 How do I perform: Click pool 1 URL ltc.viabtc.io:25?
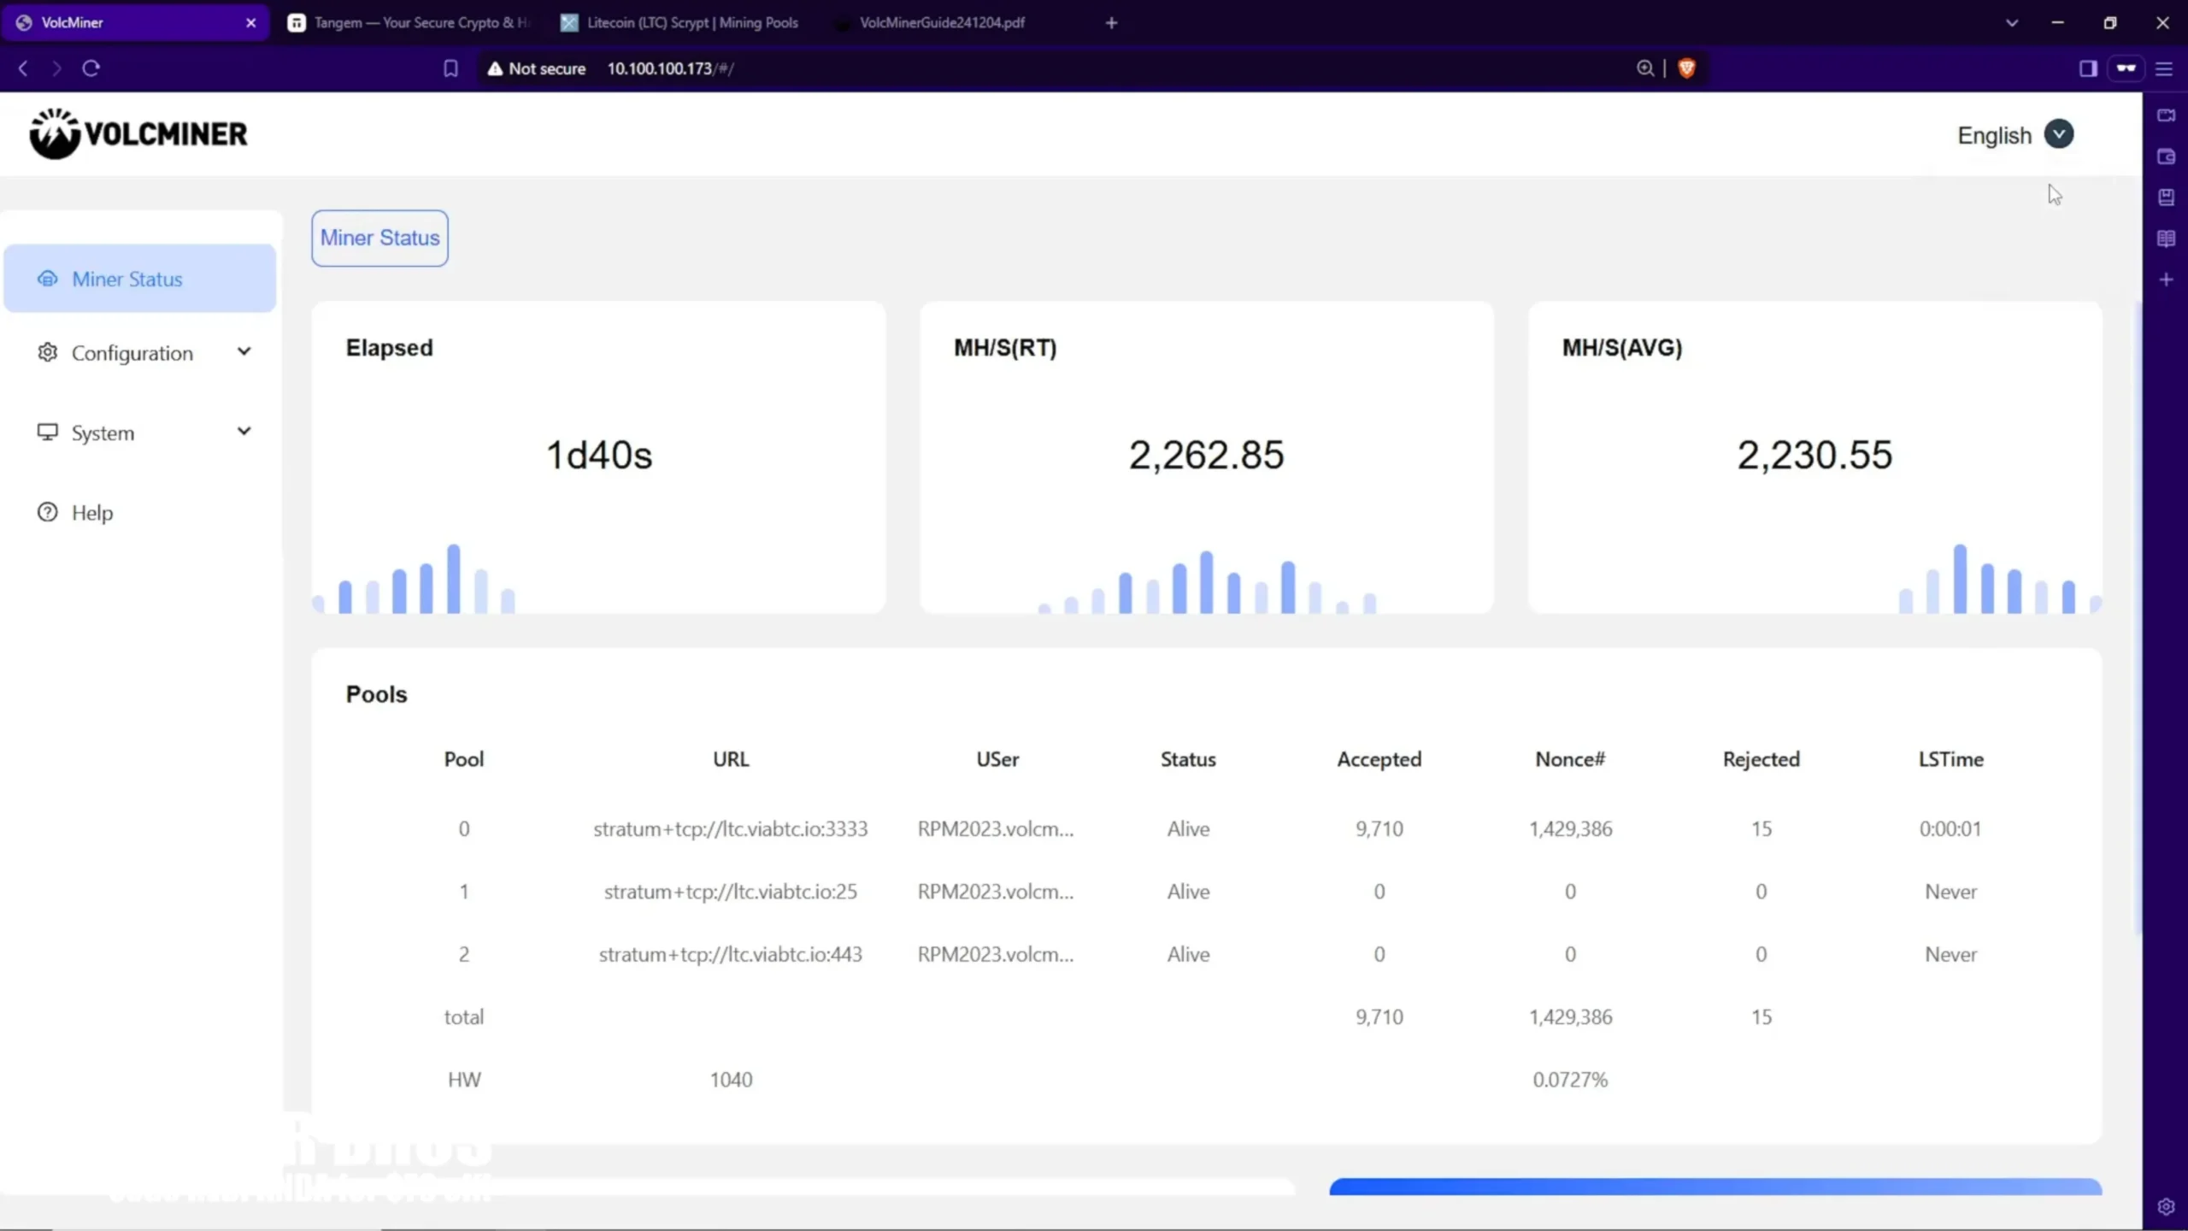731,891
